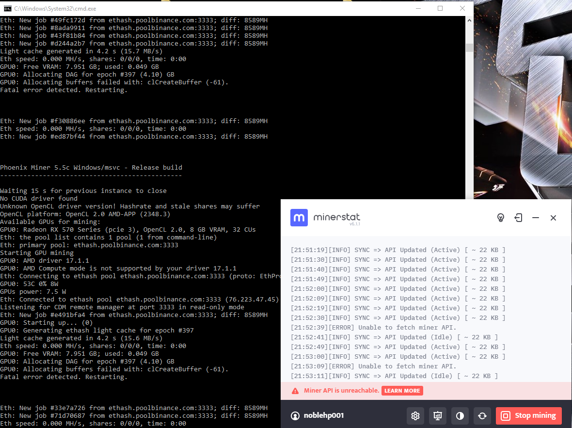Click log line '[21:52:39][ERROR] Unable to fetch miner API.'
Viewport: 572px width, 428px height.
373,328
